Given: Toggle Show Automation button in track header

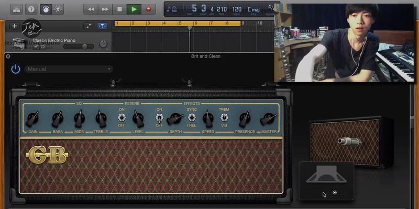Looking at the screenshot, I should click(x=89, y=26).
